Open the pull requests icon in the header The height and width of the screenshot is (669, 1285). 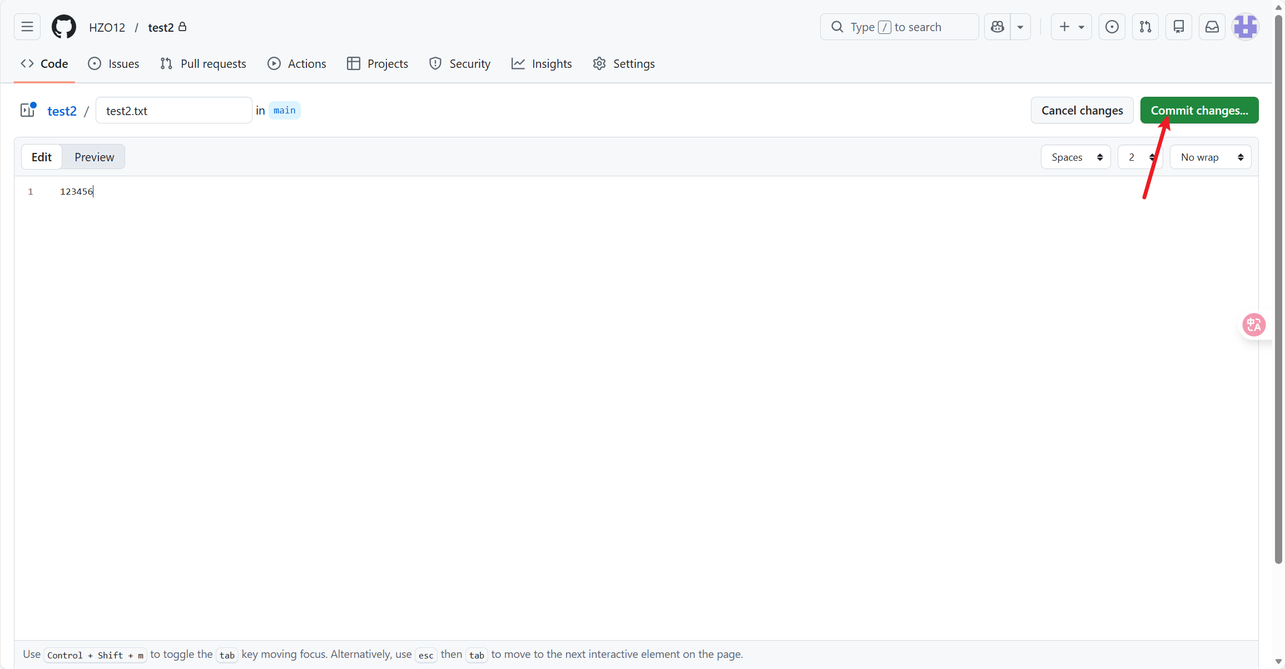point(1145,27)
